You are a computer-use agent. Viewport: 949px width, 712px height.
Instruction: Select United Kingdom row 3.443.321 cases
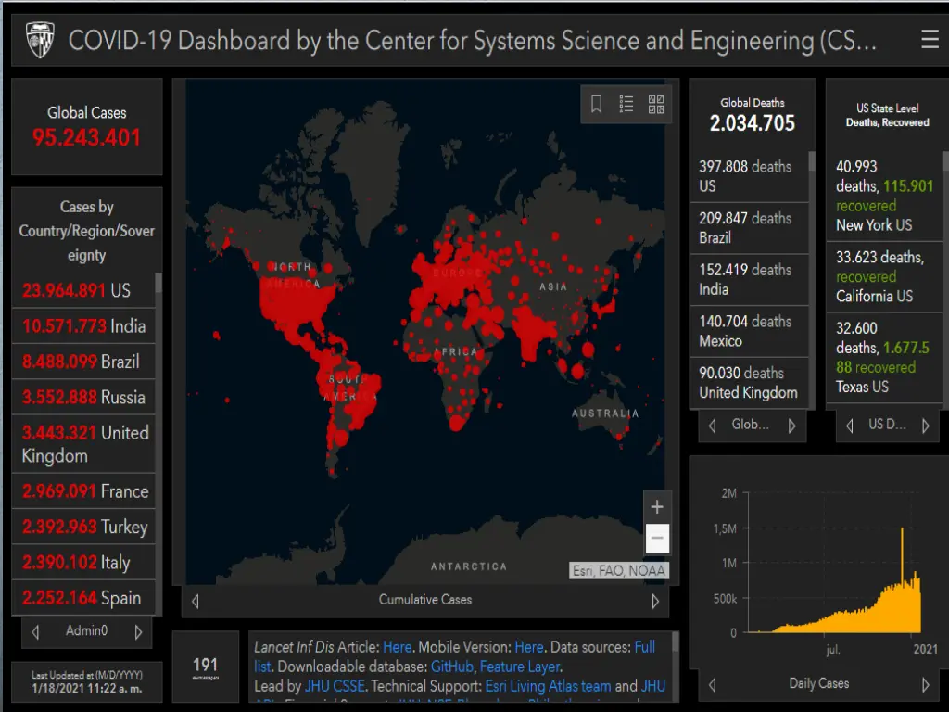click(83, 444)
